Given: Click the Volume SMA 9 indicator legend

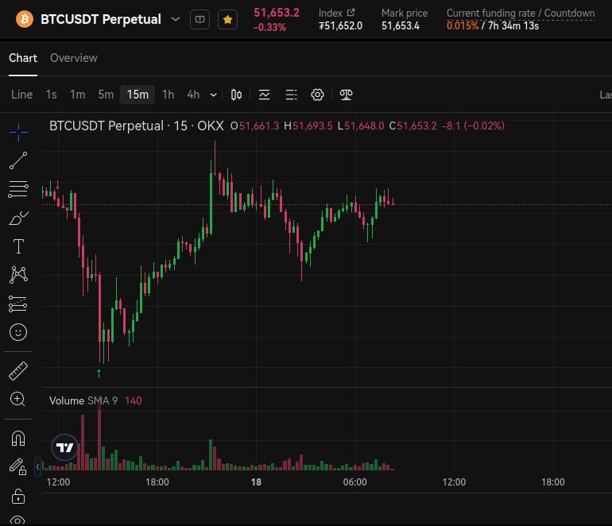Looking at the screenshot, I should coord(83,400).
